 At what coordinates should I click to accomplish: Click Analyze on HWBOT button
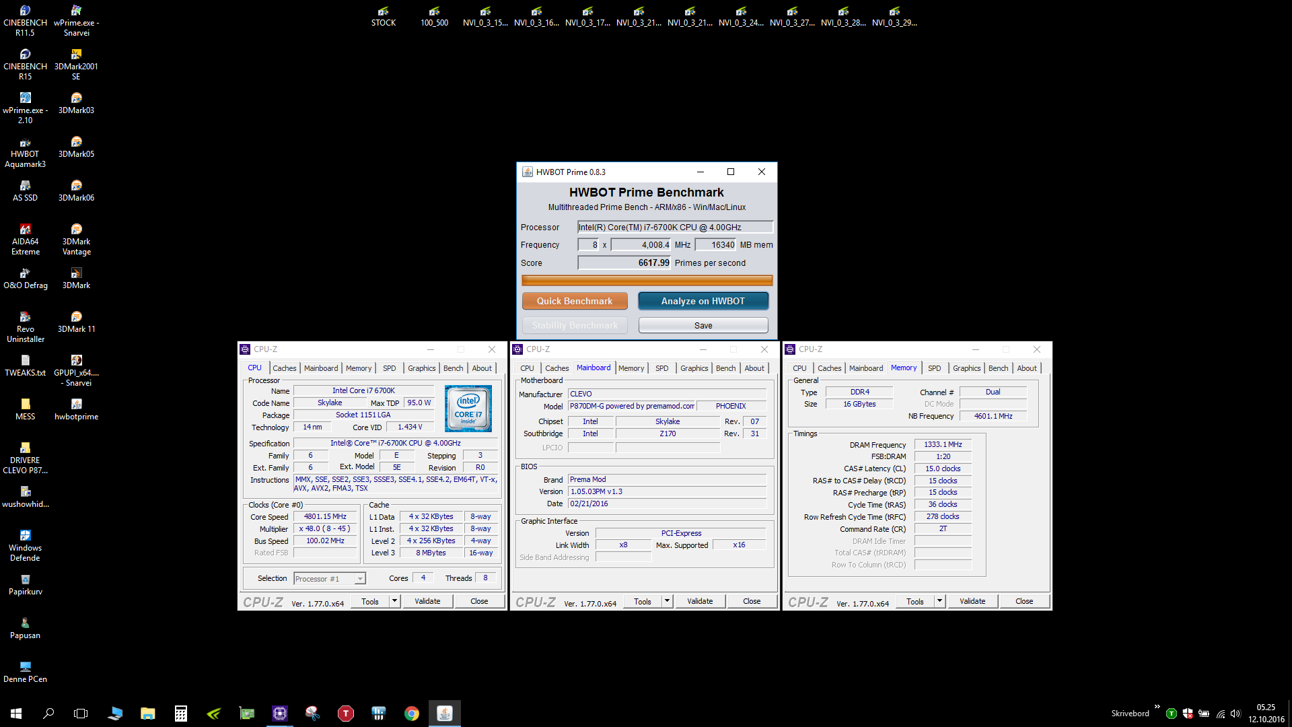tap(703, 301)
